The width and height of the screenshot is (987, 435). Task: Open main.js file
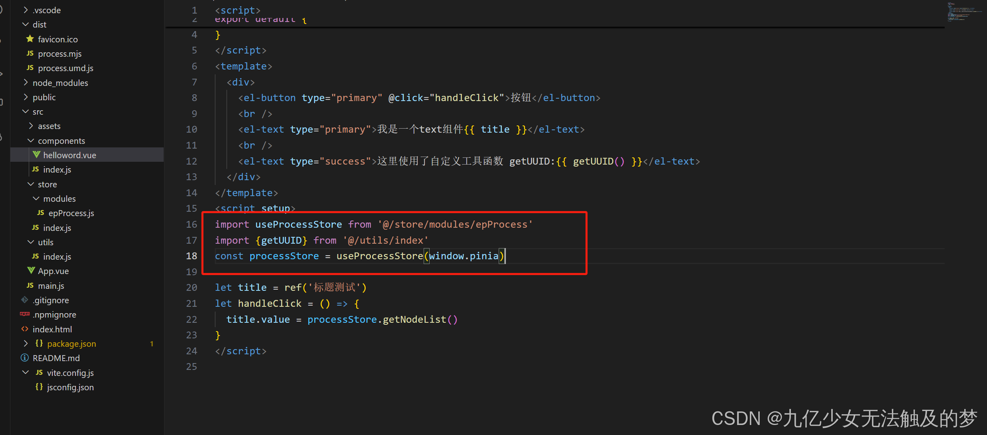coord(51,286)
